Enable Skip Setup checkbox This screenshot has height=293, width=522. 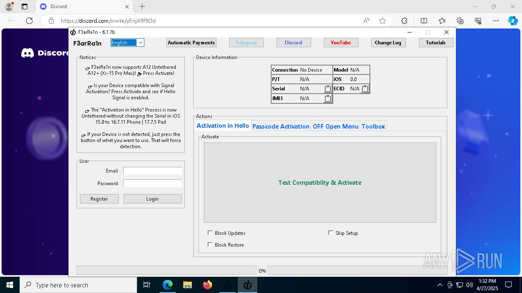331,233
